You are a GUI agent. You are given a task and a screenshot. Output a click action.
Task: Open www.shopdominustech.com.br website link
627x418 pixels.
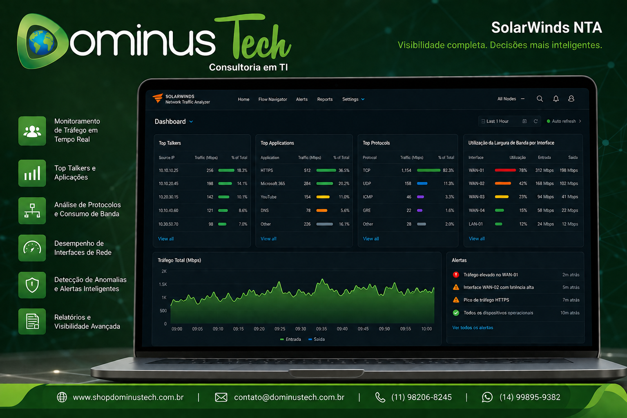click(128, 397)
